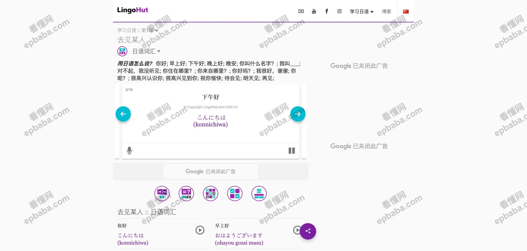Open the Instagram icon
The image size is (527, 251).
tap(339, 11)
